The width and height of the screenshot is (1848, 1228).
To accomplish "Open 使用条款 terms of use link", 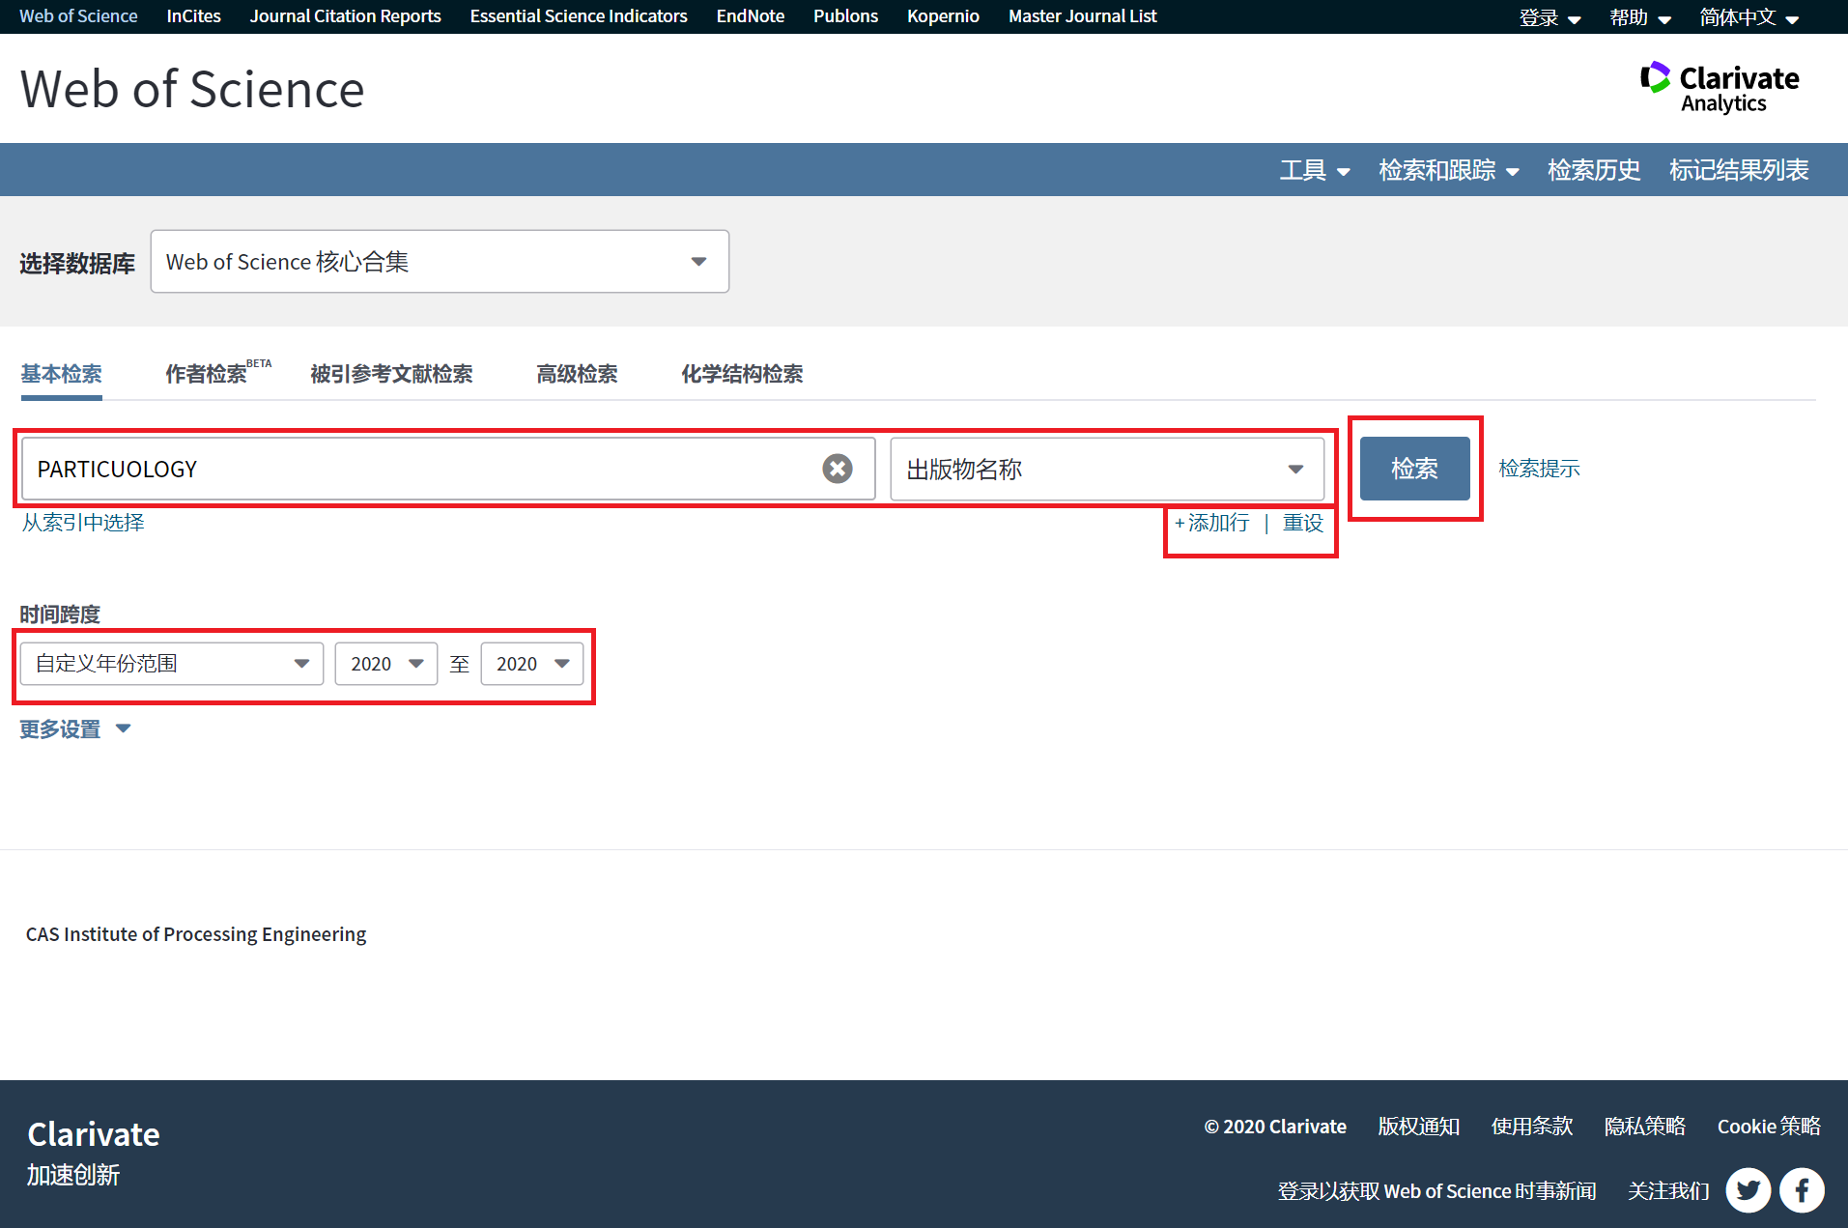I will click(1531, 1127).
